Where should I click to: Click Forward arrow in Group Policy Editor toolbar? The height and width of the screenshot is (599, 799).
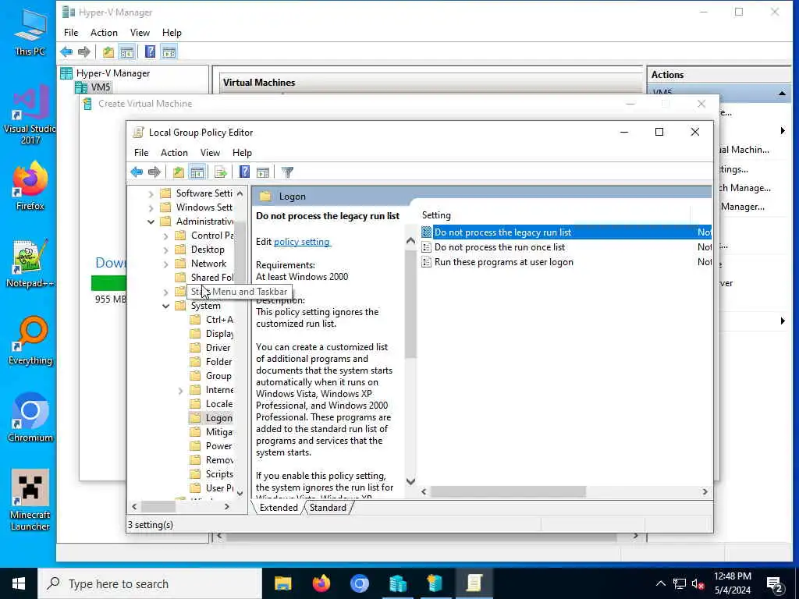click(x=154, y=172)
